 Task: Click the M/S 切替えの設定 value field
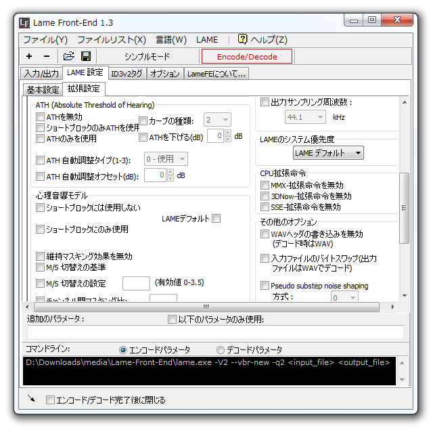136,283
